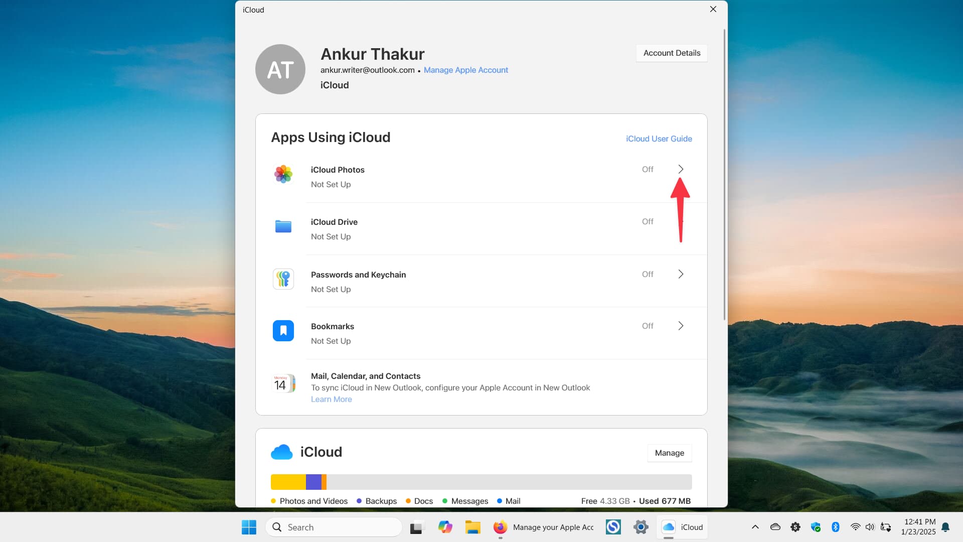Click the blue Bookmarks icon
Viewport: 963px width, 542px height.
pyautogui.click(x=283, y=331)
